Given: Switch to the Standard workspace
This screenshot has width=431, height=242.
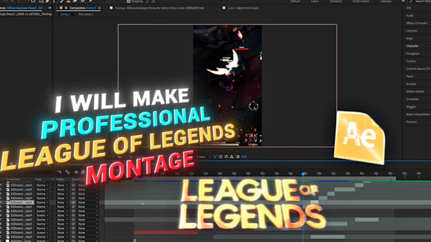Looking at the screenshot, I should [x=336, y=1].
